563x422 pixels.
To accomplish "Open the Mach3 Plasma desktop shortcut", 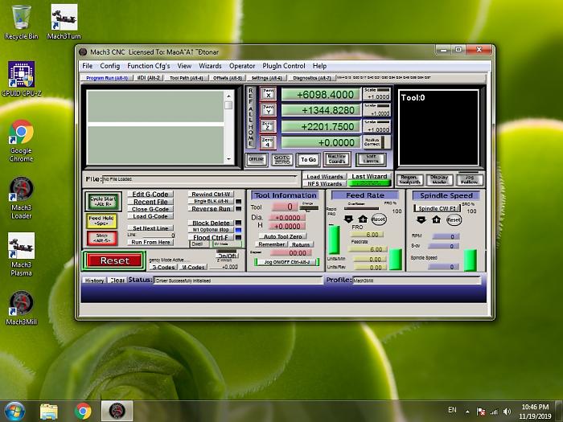I will click(21, 255).
